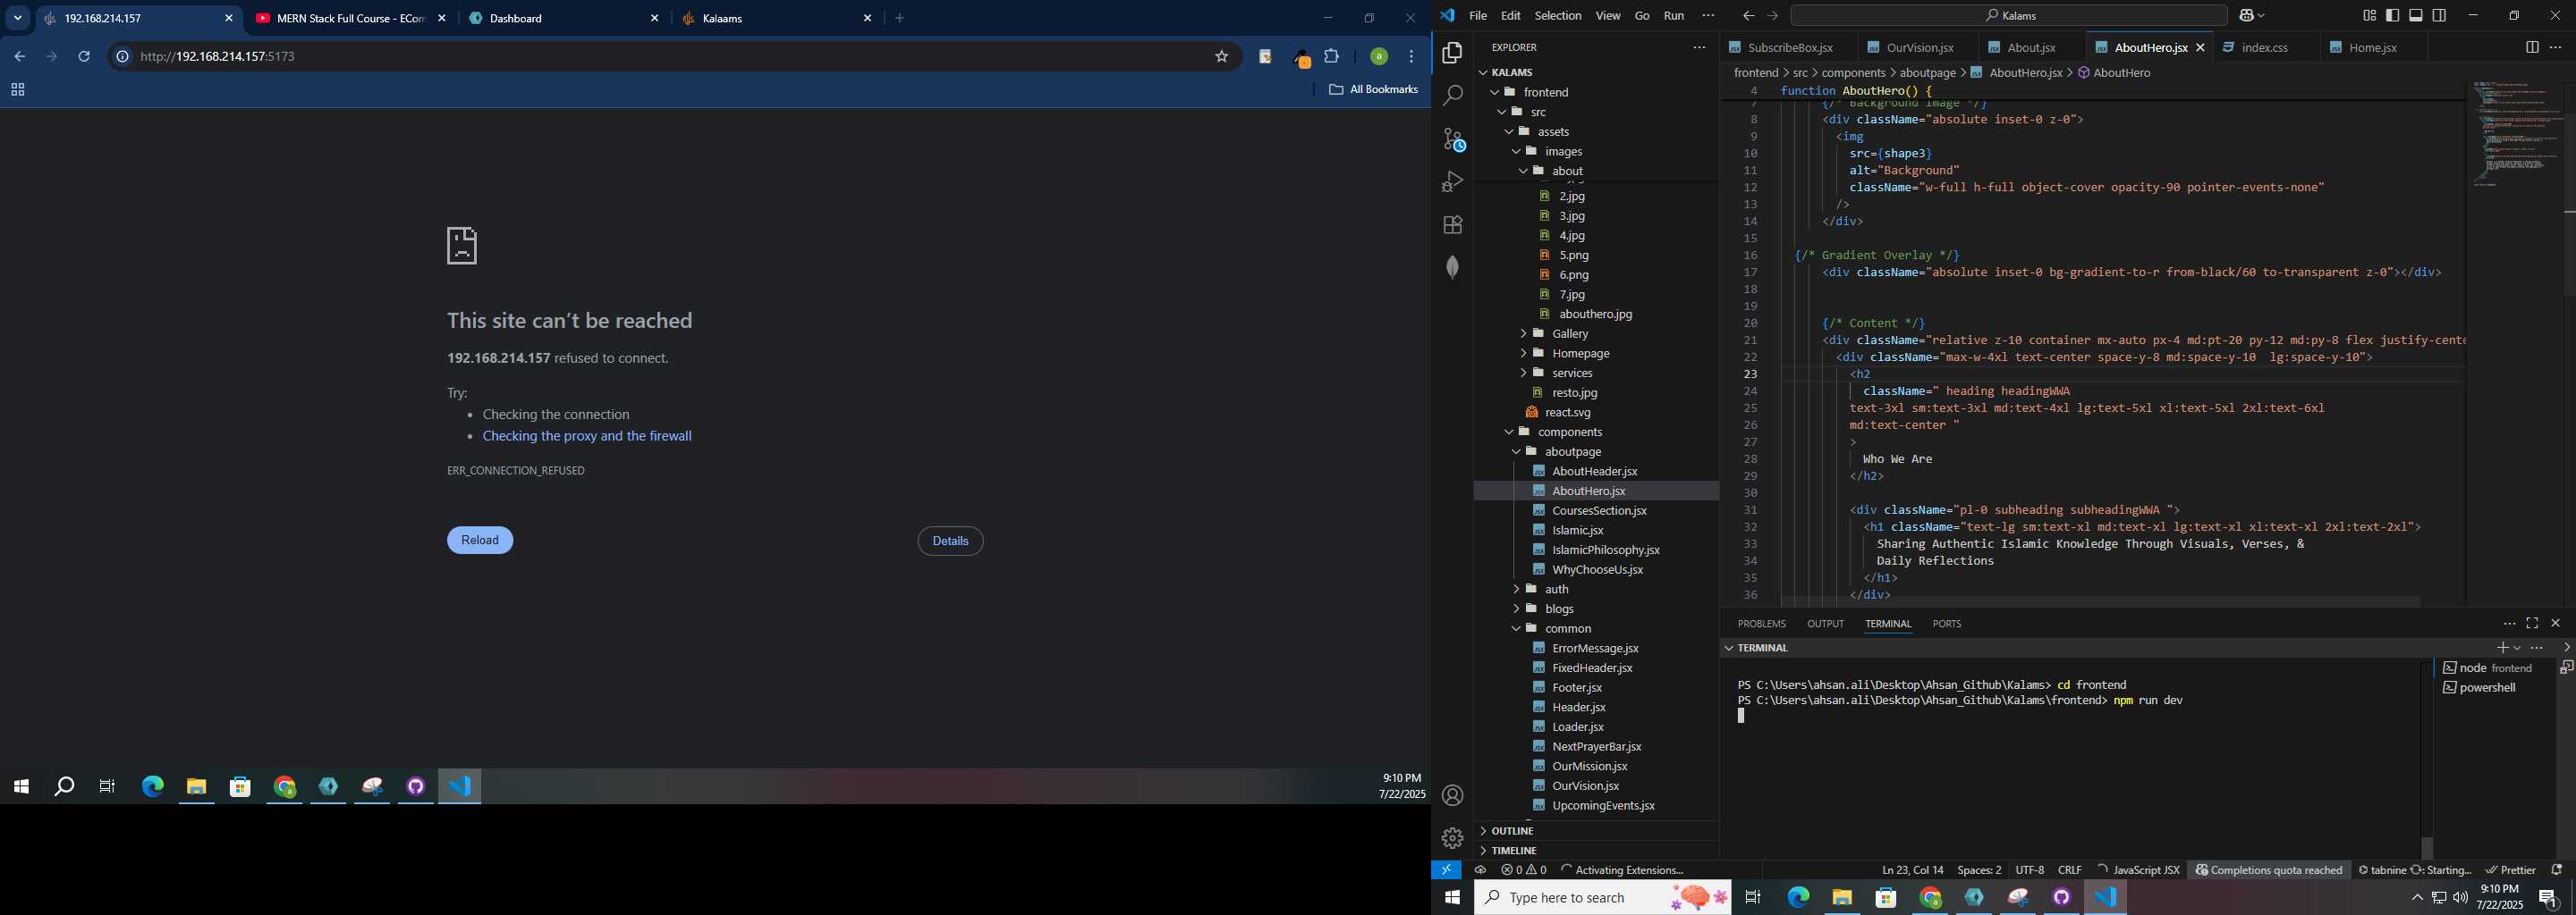Click JavaScript JSX language mode in status bar

(2144, 870)
